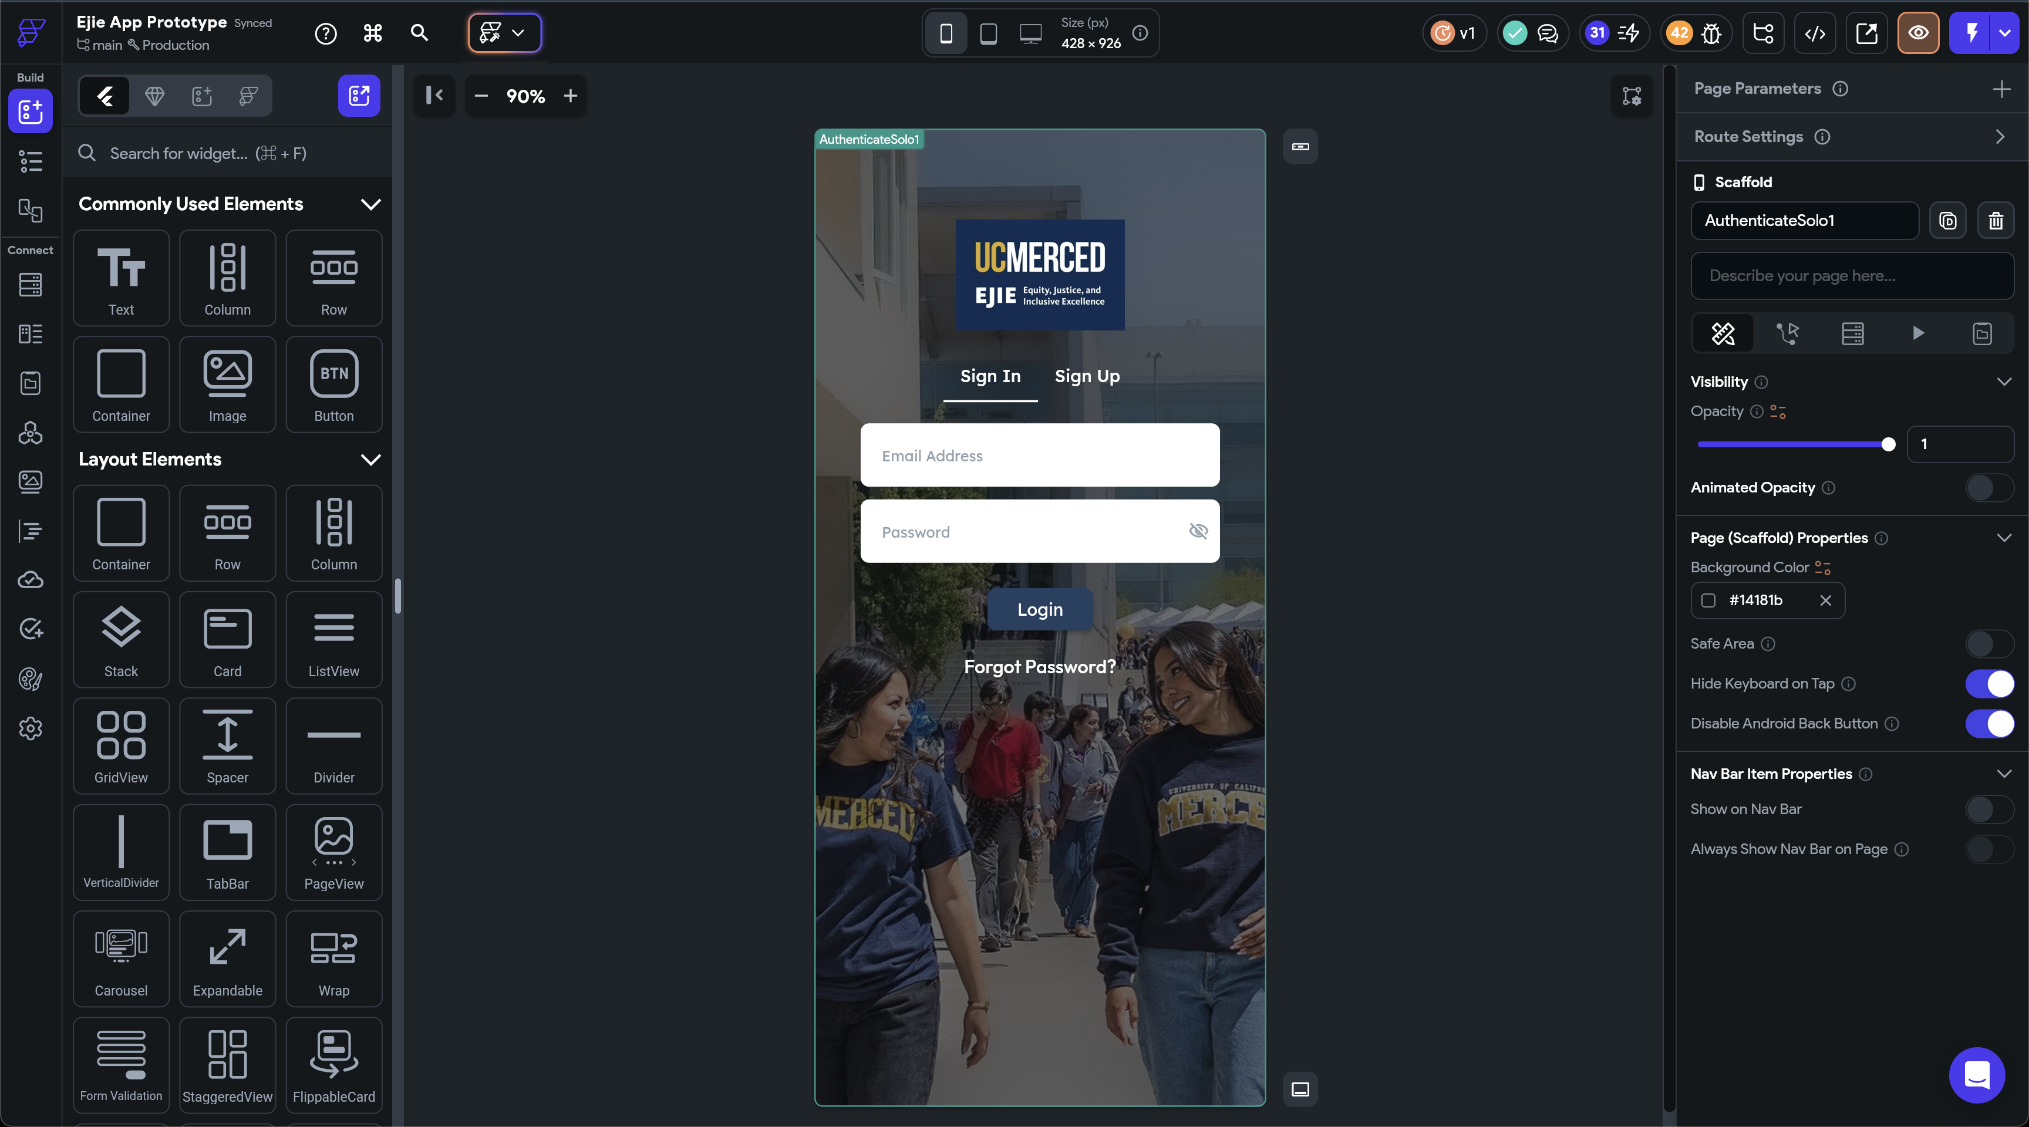Enable Show on Nav Bar switch
This screenshot has height=1127, width=2029.
tap(1989, 809)
